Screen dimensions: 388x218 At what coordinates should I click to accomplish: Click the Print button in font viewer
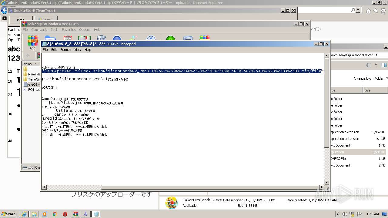[x=20, y=20]
